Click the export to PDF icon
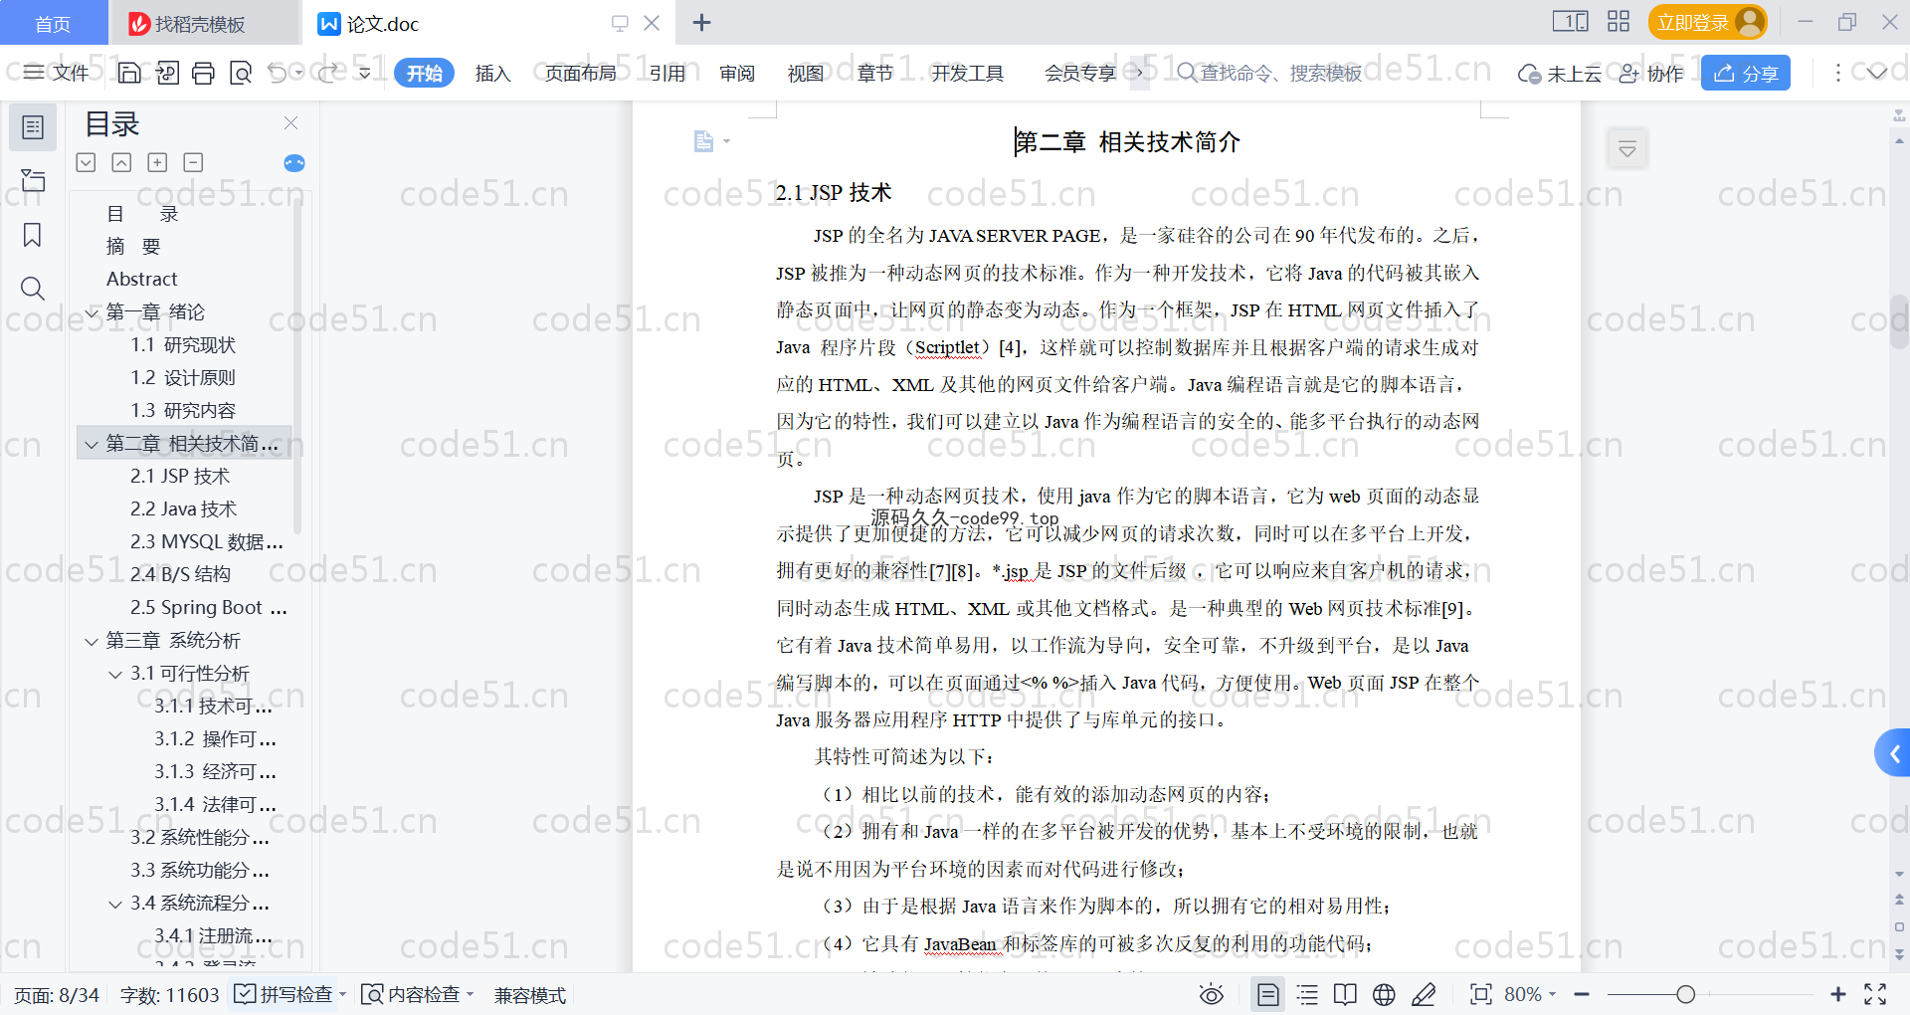This screenshot has height=1015, width=1910. tap(167, 73)
